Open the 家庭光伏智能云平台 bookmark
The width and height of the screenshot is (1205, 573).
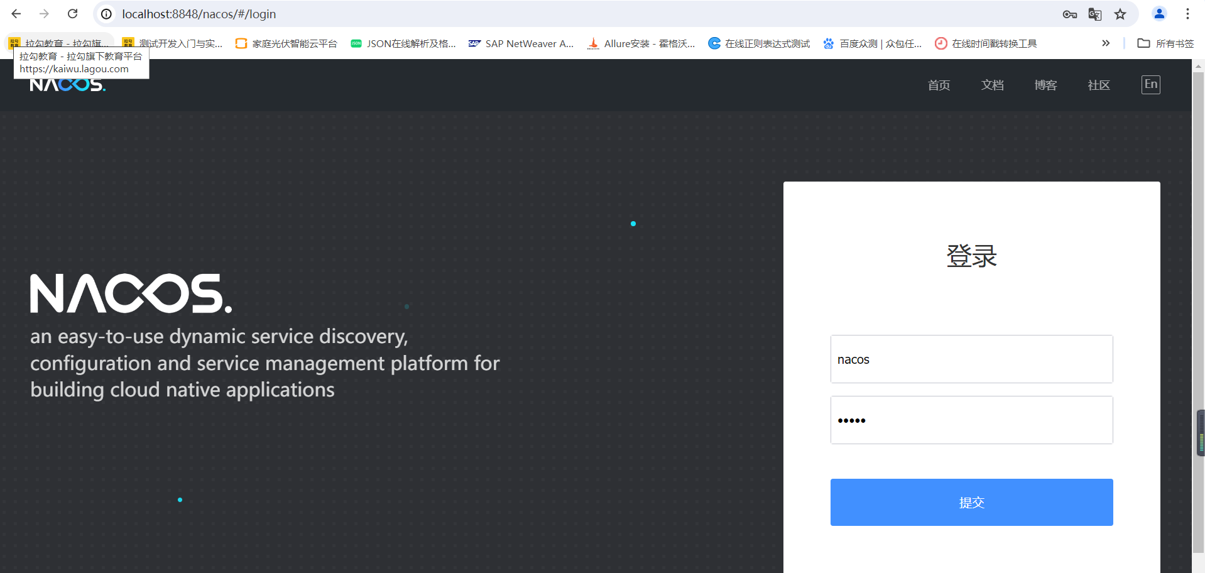tap(286, 43)
